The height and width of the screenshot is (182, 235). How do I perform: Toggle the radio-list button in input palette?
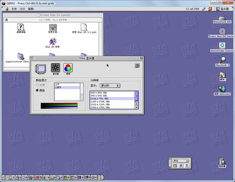(187, 165)
